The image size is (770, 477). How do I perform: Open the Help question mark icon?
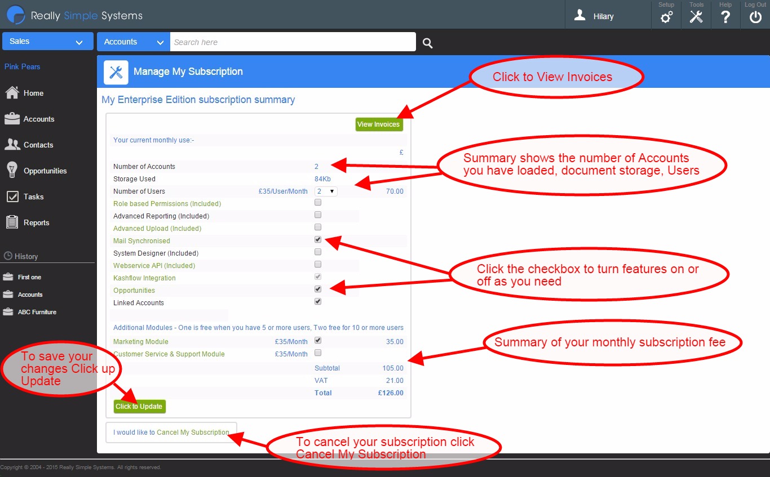725,17
